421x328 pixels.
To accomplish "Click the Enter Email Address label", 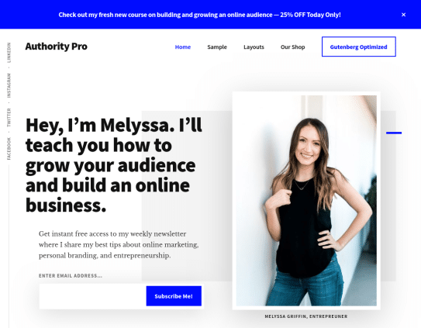I will pos(71,275).
